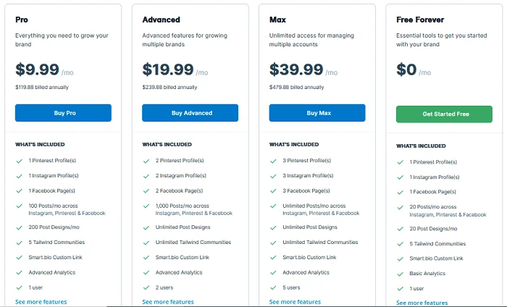Click checkmark beside 20 Post Designs/mo
507x307 pixels.
(401, 229)
